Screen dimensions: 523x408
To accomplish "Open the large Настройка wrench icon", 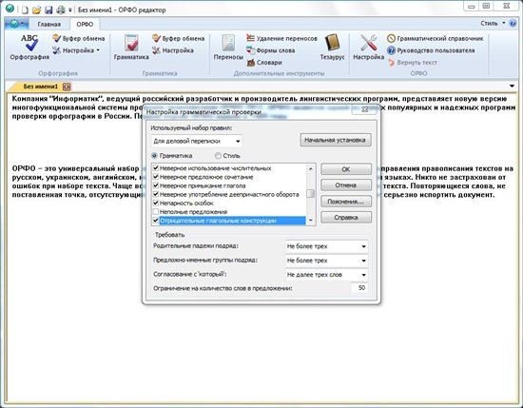I will point(369,47).
